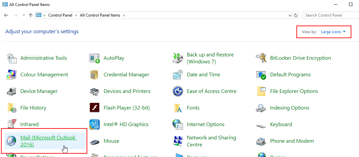The height and width of the screenshot is (157, 359).
Task: Open the File History link
Action: 33,108
